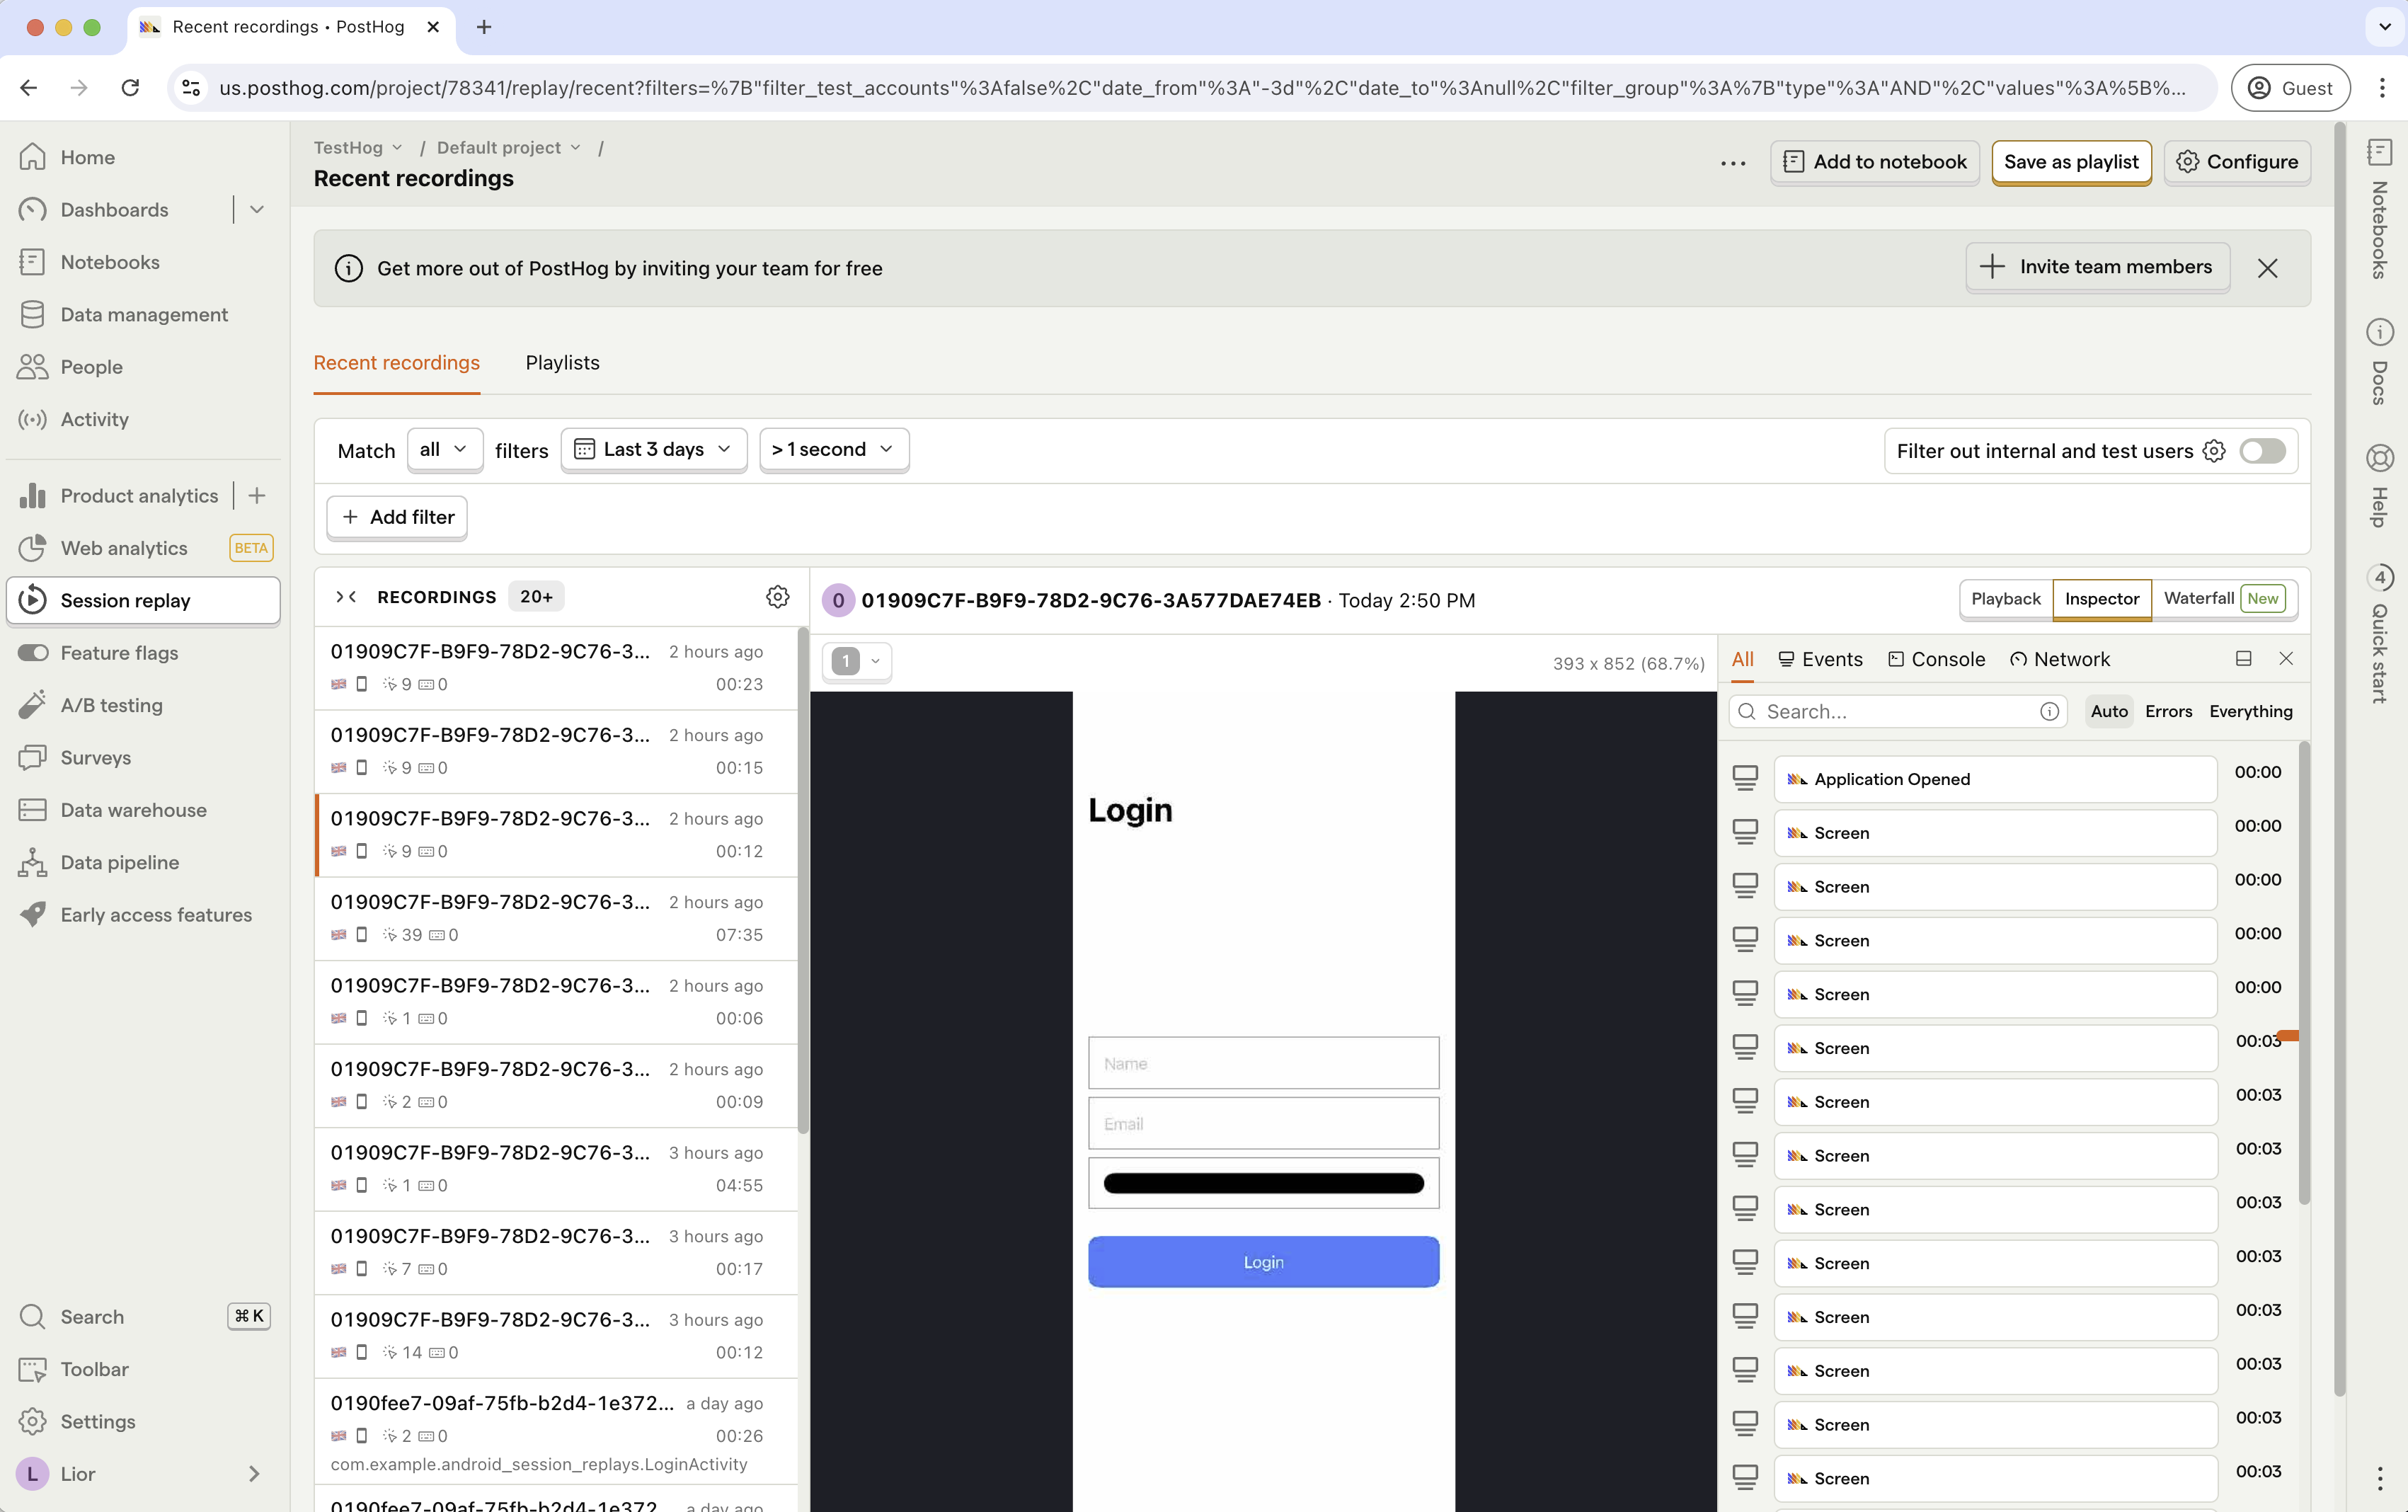The width and height of the screenshot is (2408, 1512).
Task: Dismiss the invite team banner
Action: [x=2267, y=268]
